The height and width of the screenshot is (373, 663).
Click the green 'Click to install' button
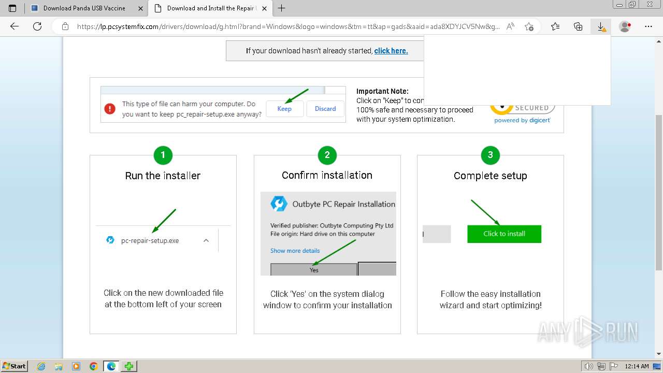pyautogui.click(x=504, y=234)
